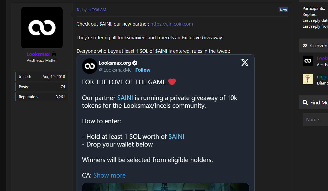The height and width of the screenshot is (191, 328).
Task: Click the first $AINI cashtag in tweet
Action: [125, 98]
